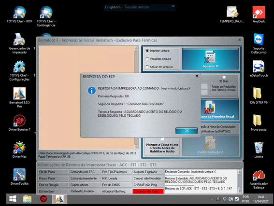Viewport: 274px width, 206px height.
Task: Close the RESPOSTA DO ECF dialog
Action: pyautogui.click(x=197, y=76)
